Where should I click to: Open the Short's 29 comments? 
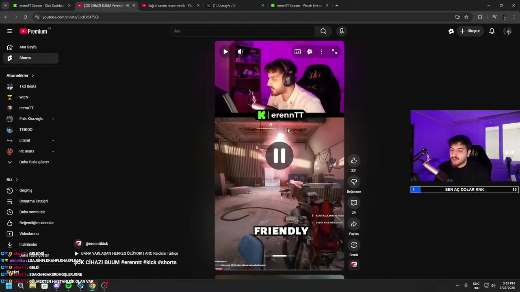point(354,203)
